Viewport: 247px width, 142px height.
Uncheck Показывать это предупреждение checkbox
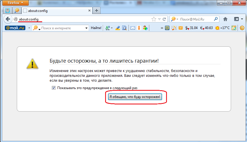pyautogui.click(x=54, y=88)
